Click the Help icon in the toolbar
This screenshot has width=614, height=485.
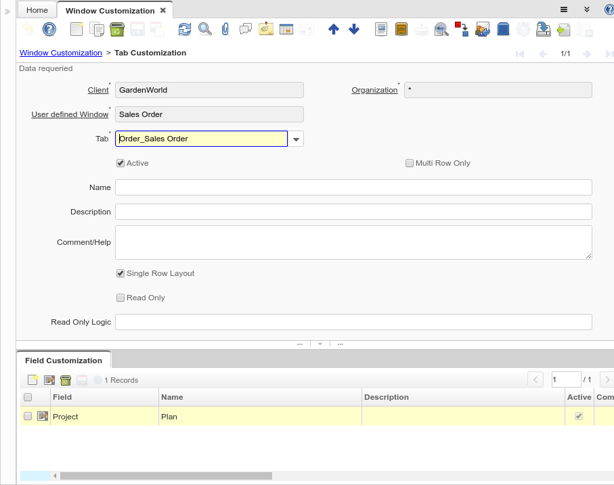(49, 29)
